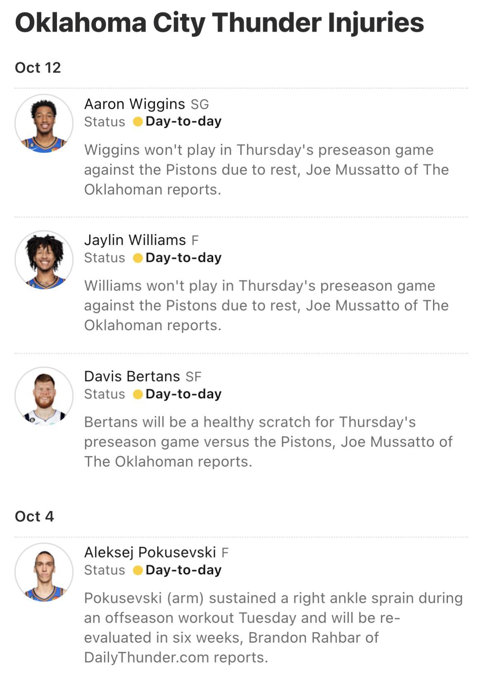Select the Oct 4 date header

click(34, 517)
